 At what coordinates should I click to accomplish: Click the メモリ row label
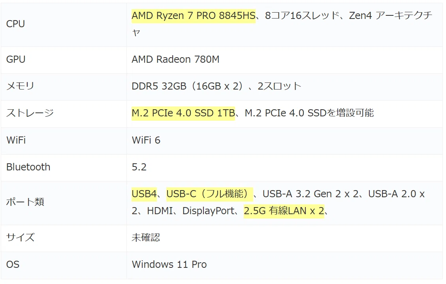click(x=20, y=86)
